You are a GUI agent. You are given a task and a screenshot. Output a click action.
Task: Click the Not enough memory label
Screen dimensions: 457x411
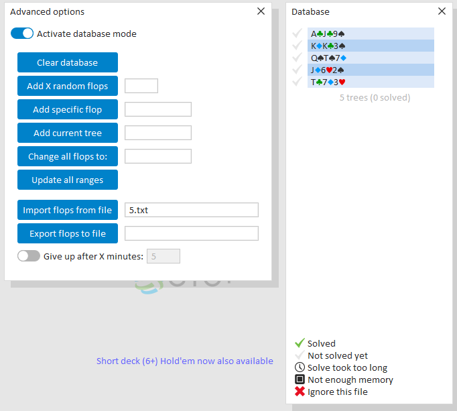click(x=350, y=379)
